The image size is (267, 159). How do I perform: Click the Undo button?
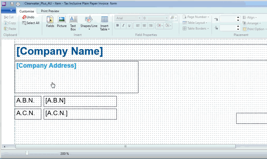28,17
